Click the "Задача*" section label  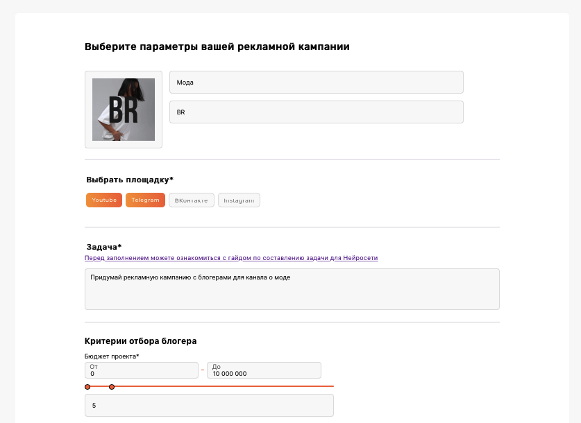coord(104,247)
